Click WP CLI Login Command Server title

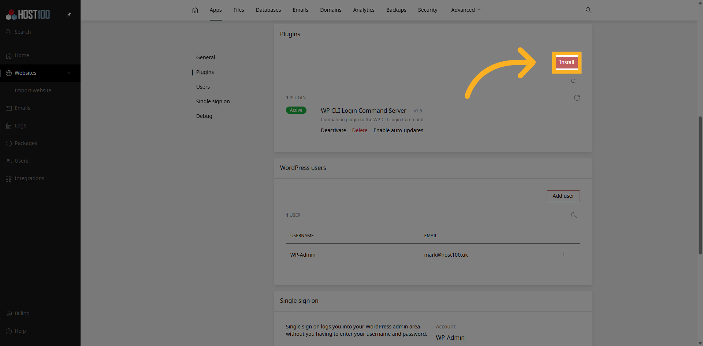363,111
